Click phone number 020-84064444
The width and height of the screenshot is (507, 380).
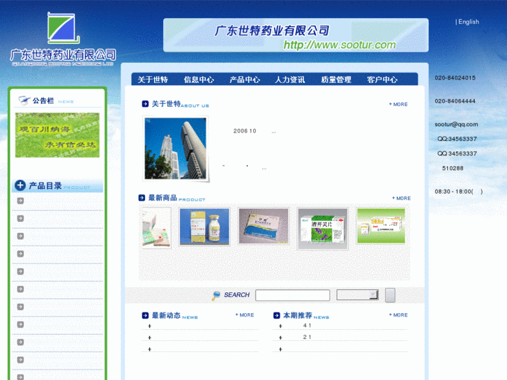tap(455, 101)
